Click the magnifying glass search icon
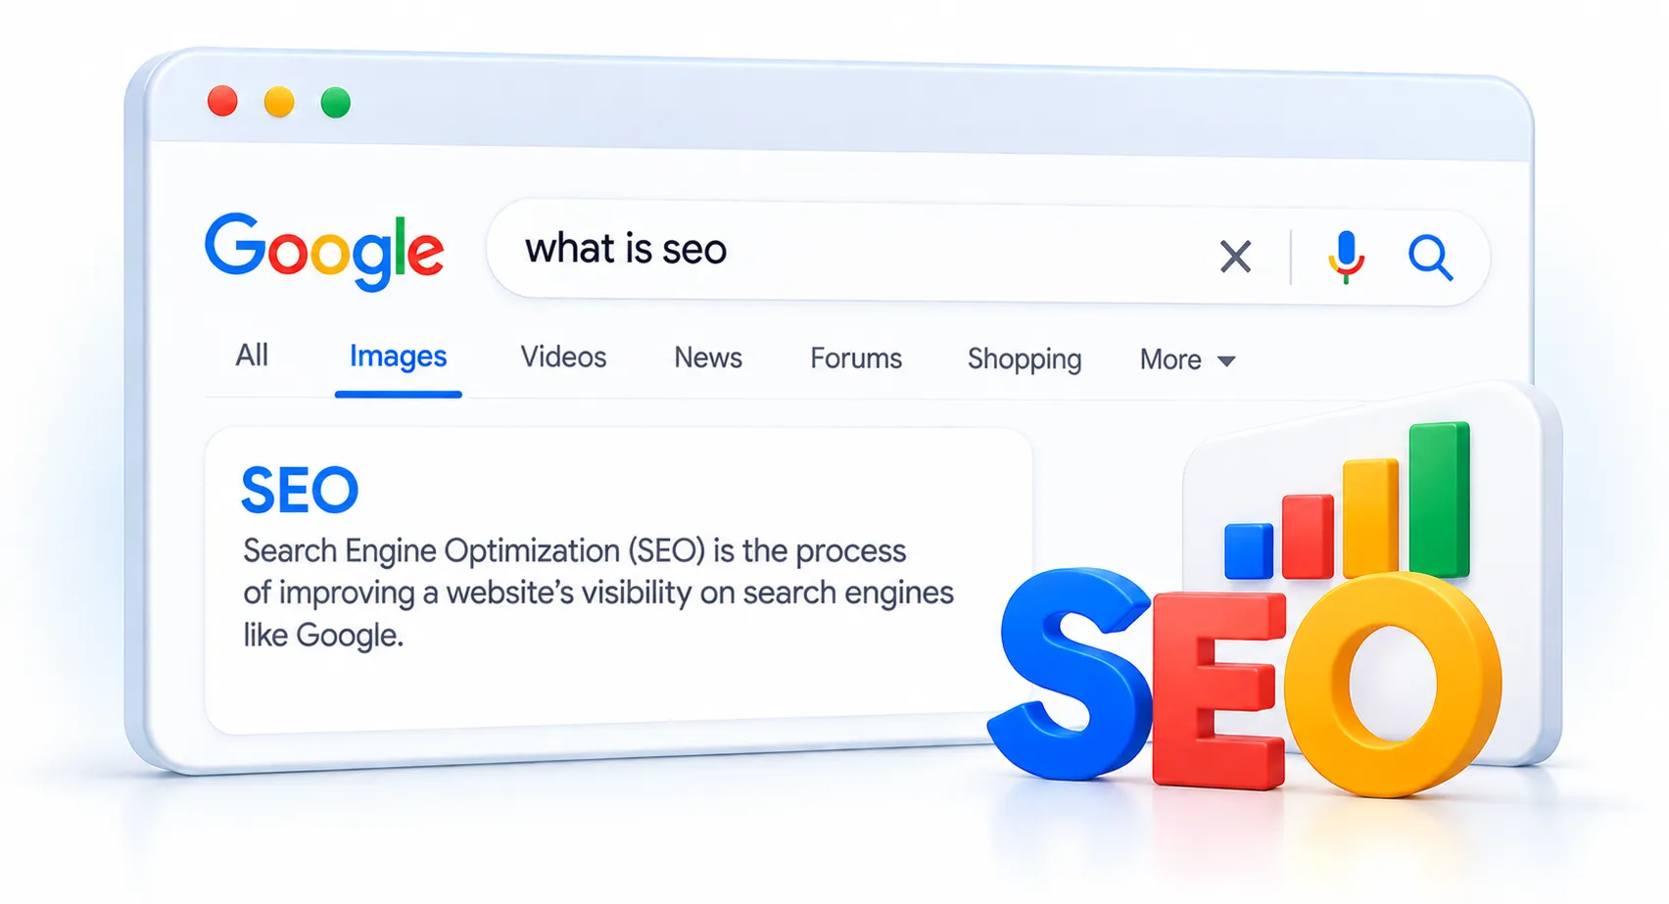This screenshot has height=904, width=1669. click(x=1430, y=258)
